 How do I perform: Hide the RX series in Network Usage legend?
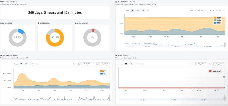coord(103,71)
